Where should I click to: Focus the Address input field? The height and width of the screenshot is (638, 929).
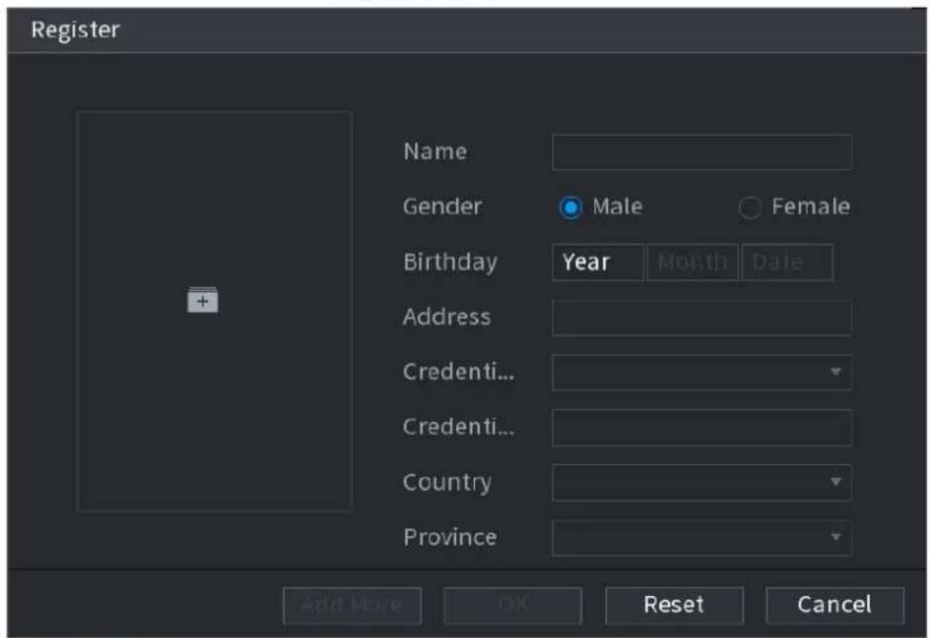(x=702, y=317)
